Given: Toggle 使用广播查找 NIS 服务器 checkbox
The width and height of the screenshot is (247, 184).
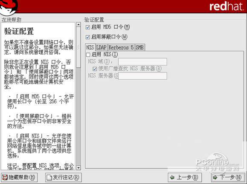Looking at the screenshot, I should (x=95, y=69).
